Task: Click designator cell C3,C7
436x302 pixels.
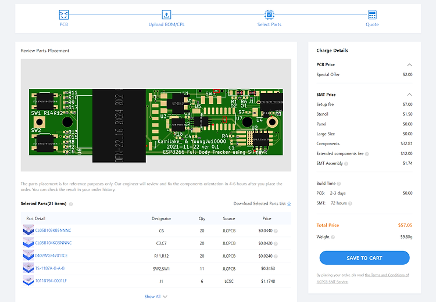Action: (161, 243)
